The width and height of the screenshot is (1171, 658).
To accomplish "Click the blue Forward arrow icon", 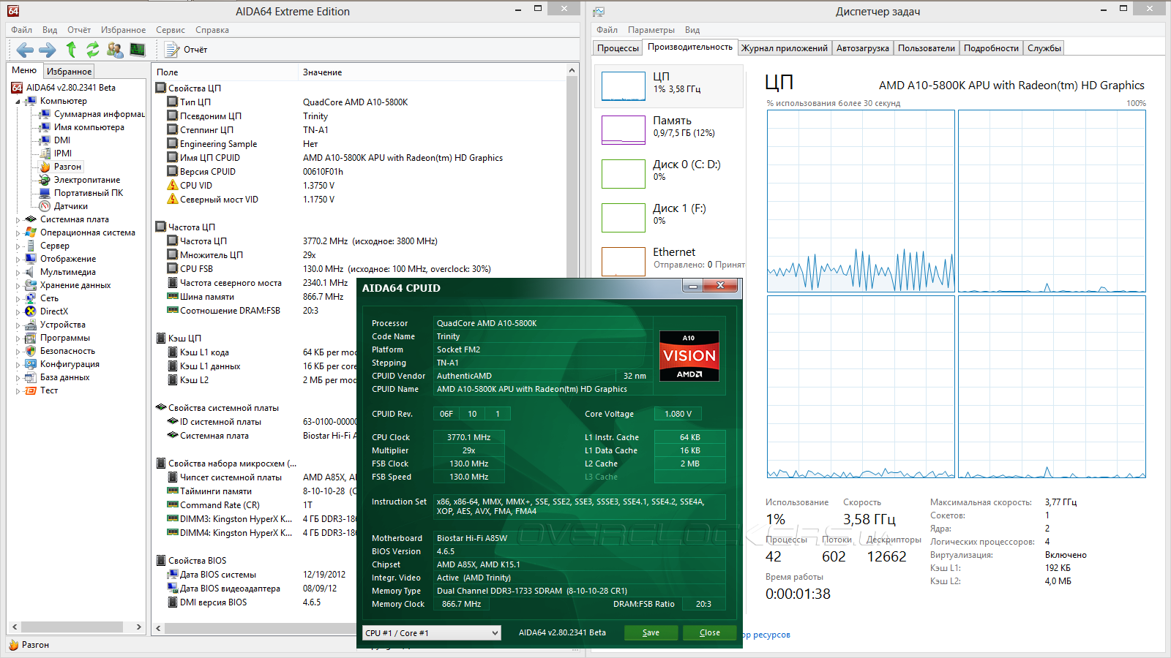I will click(x=48, y=50).
